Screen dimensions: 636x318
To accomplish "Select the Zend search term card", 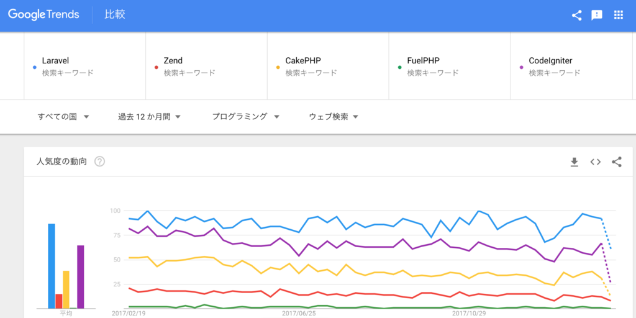I will [x=206, y=66].
